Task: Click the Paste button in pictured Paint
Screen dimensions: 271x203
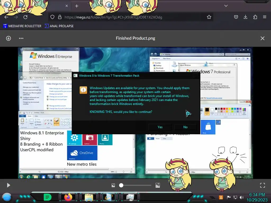Action: pyautogui.click(x=22, y=121)
